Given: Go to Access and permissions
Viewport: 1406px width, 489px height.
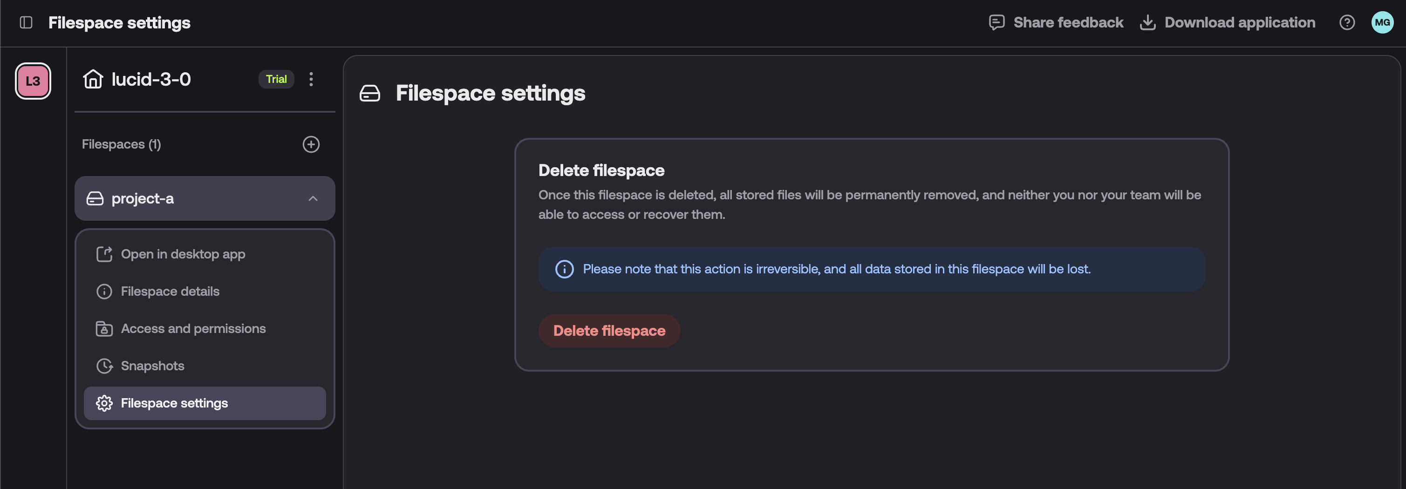Looking at the screenshot, I should coord(205,328).
